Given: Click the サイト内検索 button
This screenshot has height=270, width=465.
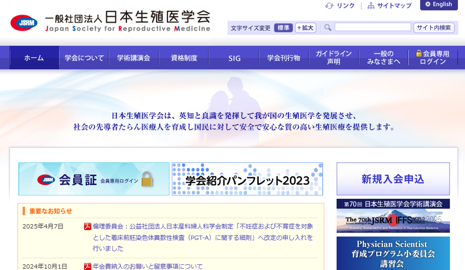Looking at the screenshot, I should point(434,28).
